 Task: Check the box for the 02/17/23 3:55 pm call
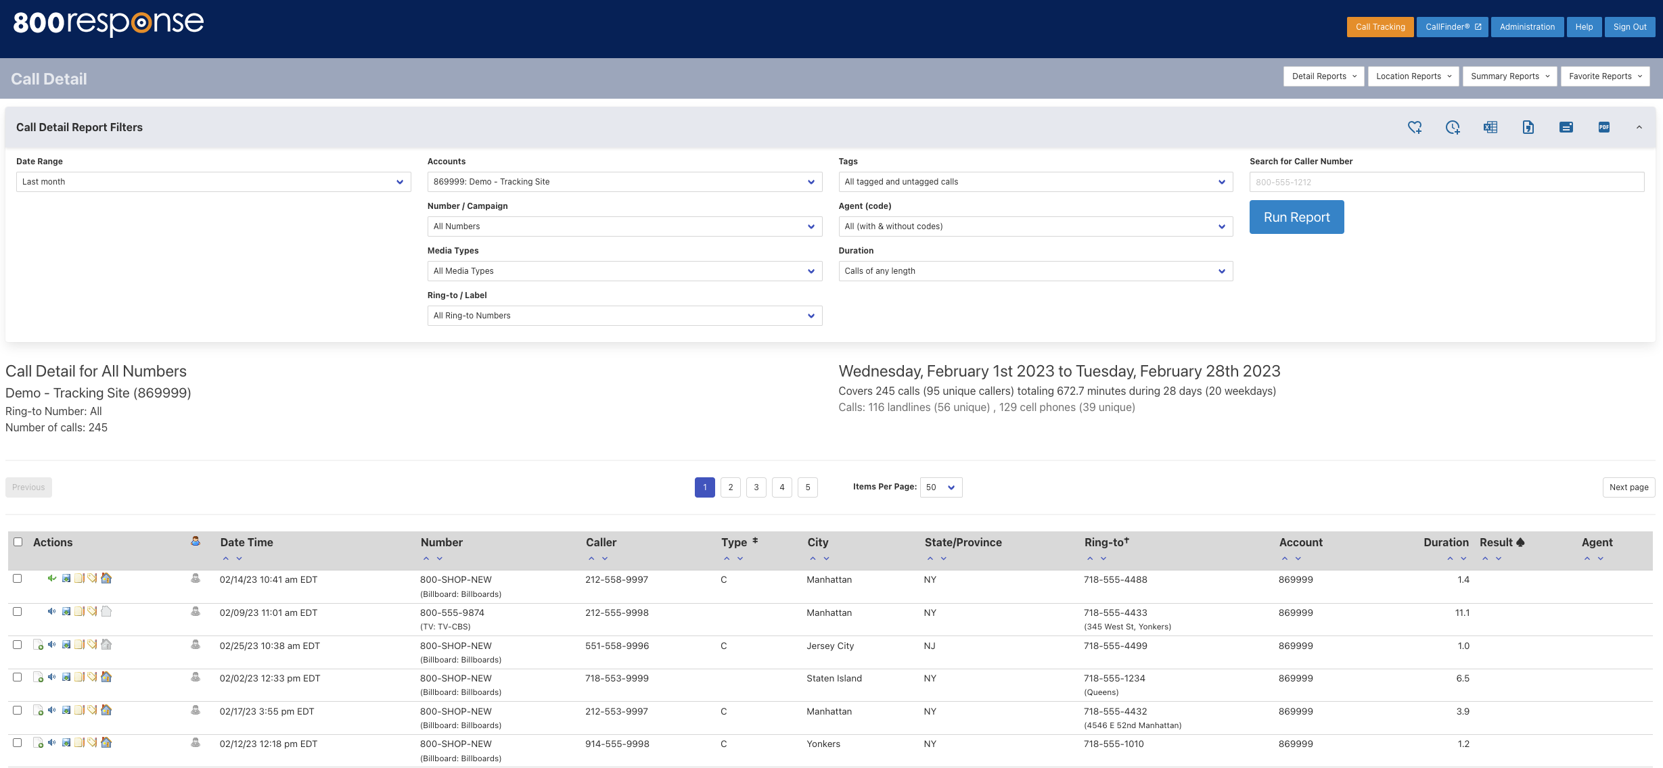pos(18,711)
